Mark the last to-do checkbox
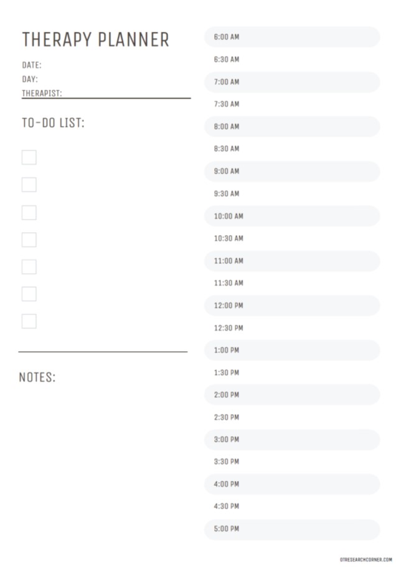The height and width of the screenshot is (567, 396). coord(29,321)
